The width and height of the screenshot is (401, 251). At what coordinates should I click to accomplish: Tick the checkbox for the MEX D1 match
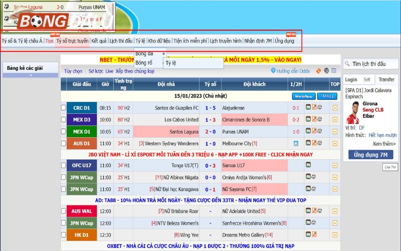(x=64, y=132)
